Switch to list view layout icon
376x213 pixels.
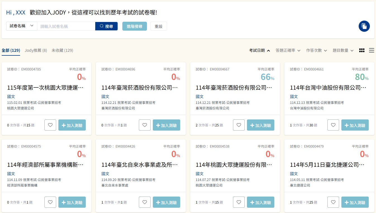(x=371, y=50)
